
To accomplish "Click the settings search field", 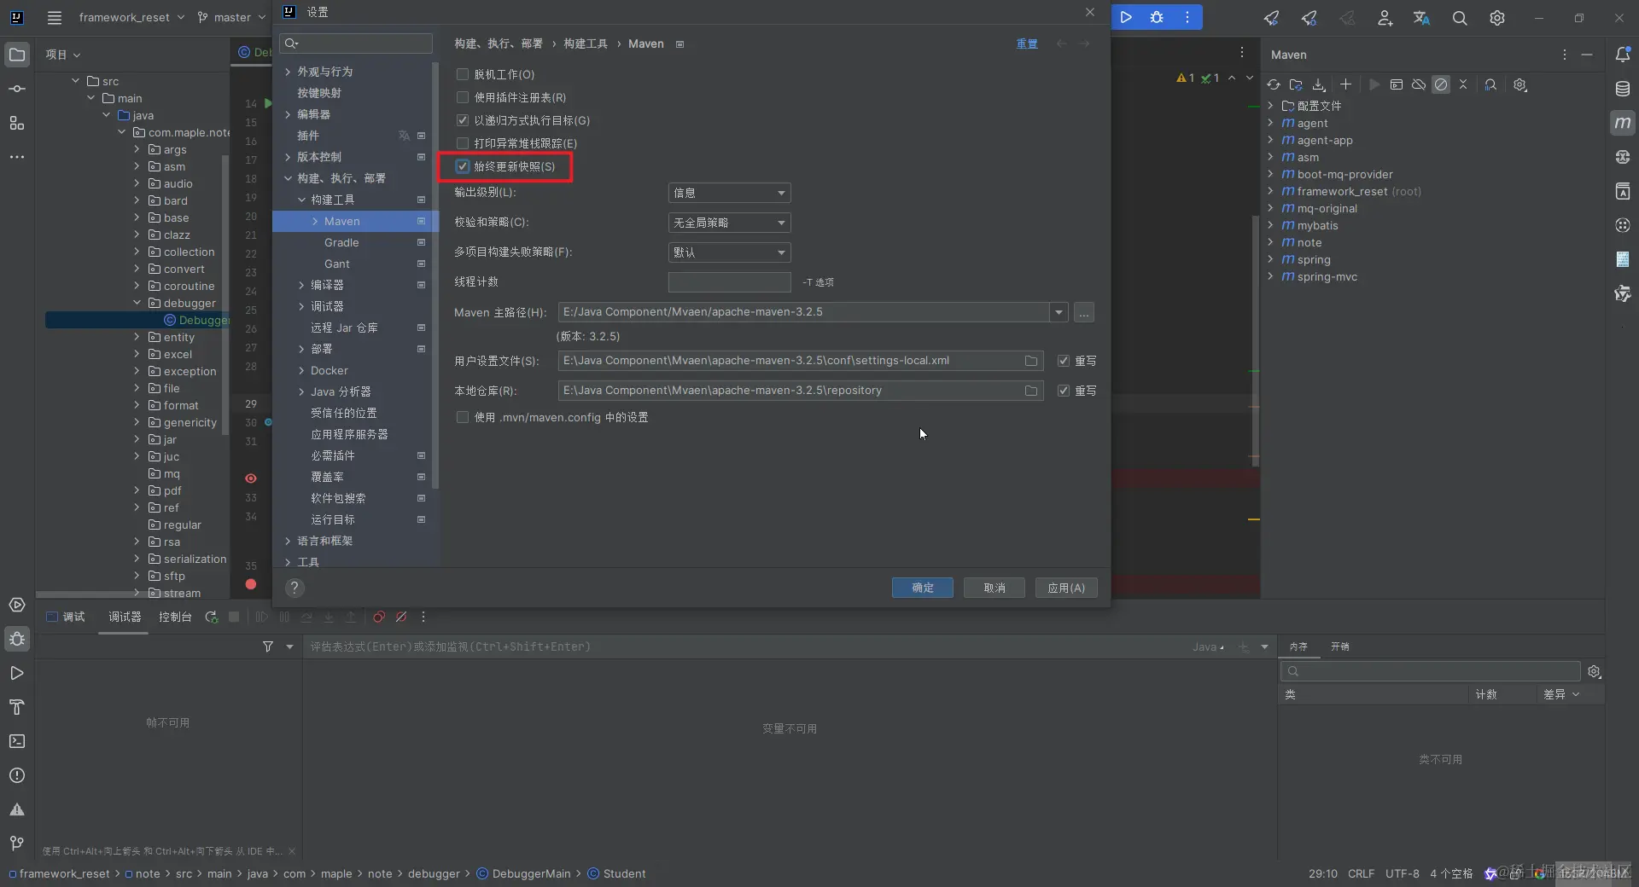I will [x=356, y=43].
